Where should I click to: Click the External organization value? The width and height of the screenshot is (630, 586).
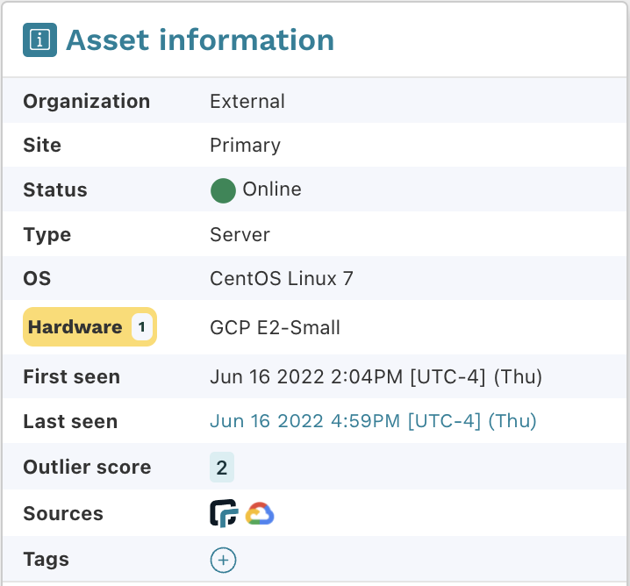247,101
